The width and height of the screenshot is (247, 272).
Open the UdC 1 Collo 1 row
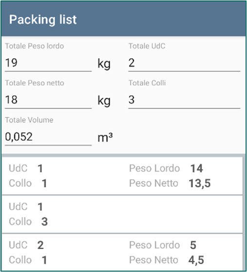[x=122, y=176]
